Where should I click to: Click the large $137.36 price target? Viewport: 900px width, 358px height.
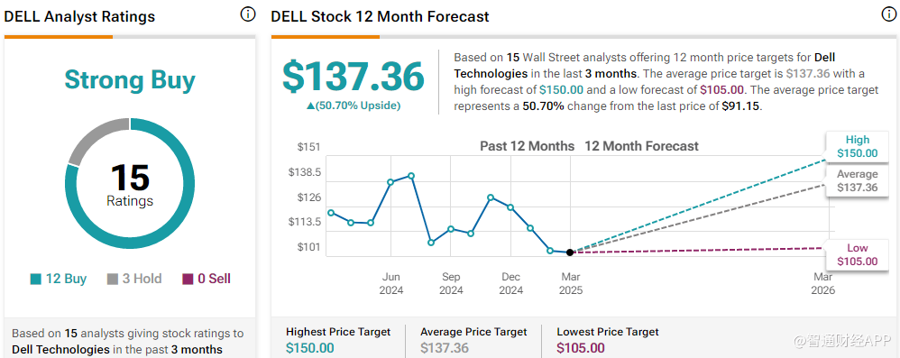(353, 77)
